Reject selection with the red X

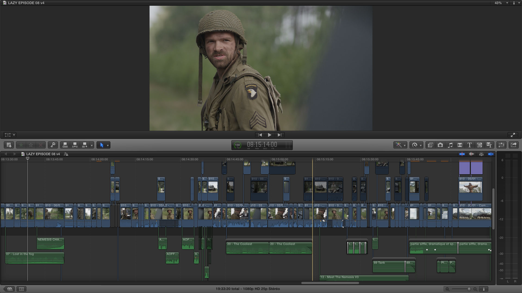click(41, 145)
